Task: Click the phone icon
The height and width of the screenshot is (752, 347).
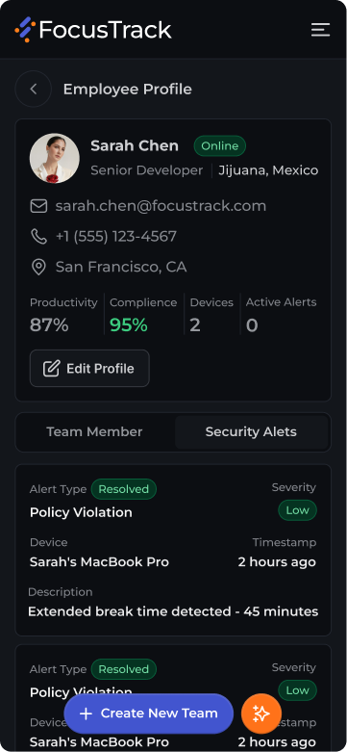Action: [38, 237]
